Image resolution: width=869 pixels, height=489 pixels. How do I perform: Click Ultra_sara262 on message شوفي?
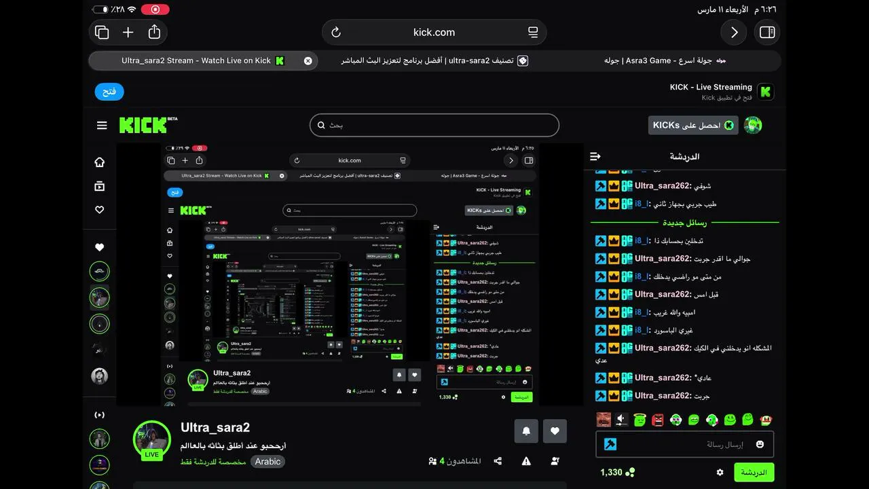tap(662, 185)
